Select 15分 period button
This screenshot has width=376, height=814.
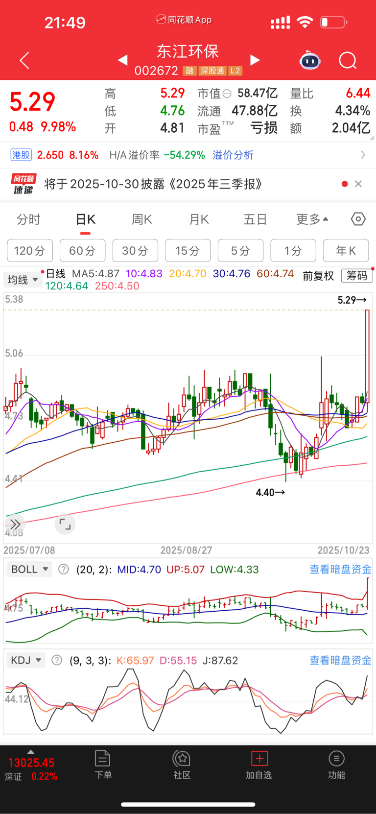pyautogui.click(x=188, y=251)
